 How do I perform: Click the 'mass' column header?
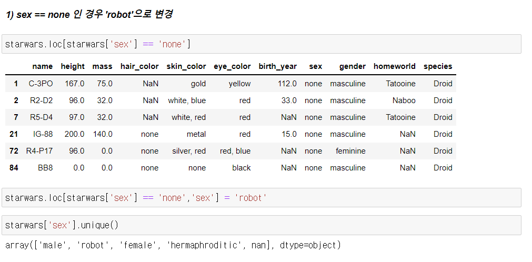102,66
